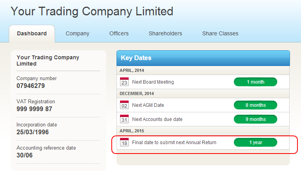Click the Your Trading Company Limited heading

(x=92, y=11)
